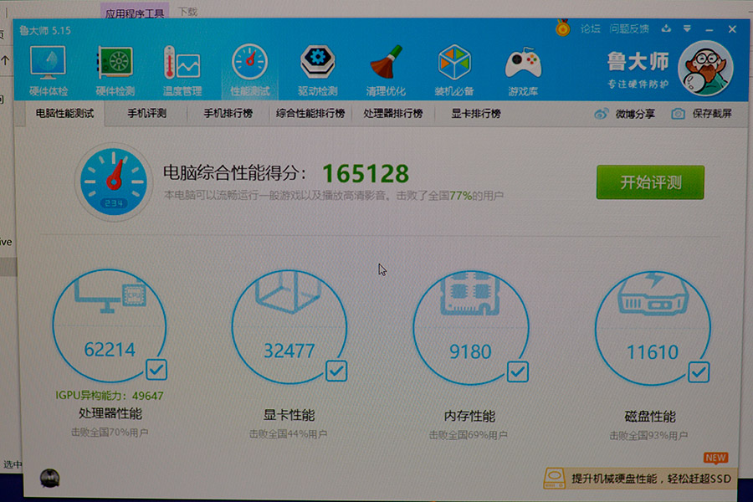Open 驱动检测 driver detection
Screen dimensions: 753x502
point(317,70)
